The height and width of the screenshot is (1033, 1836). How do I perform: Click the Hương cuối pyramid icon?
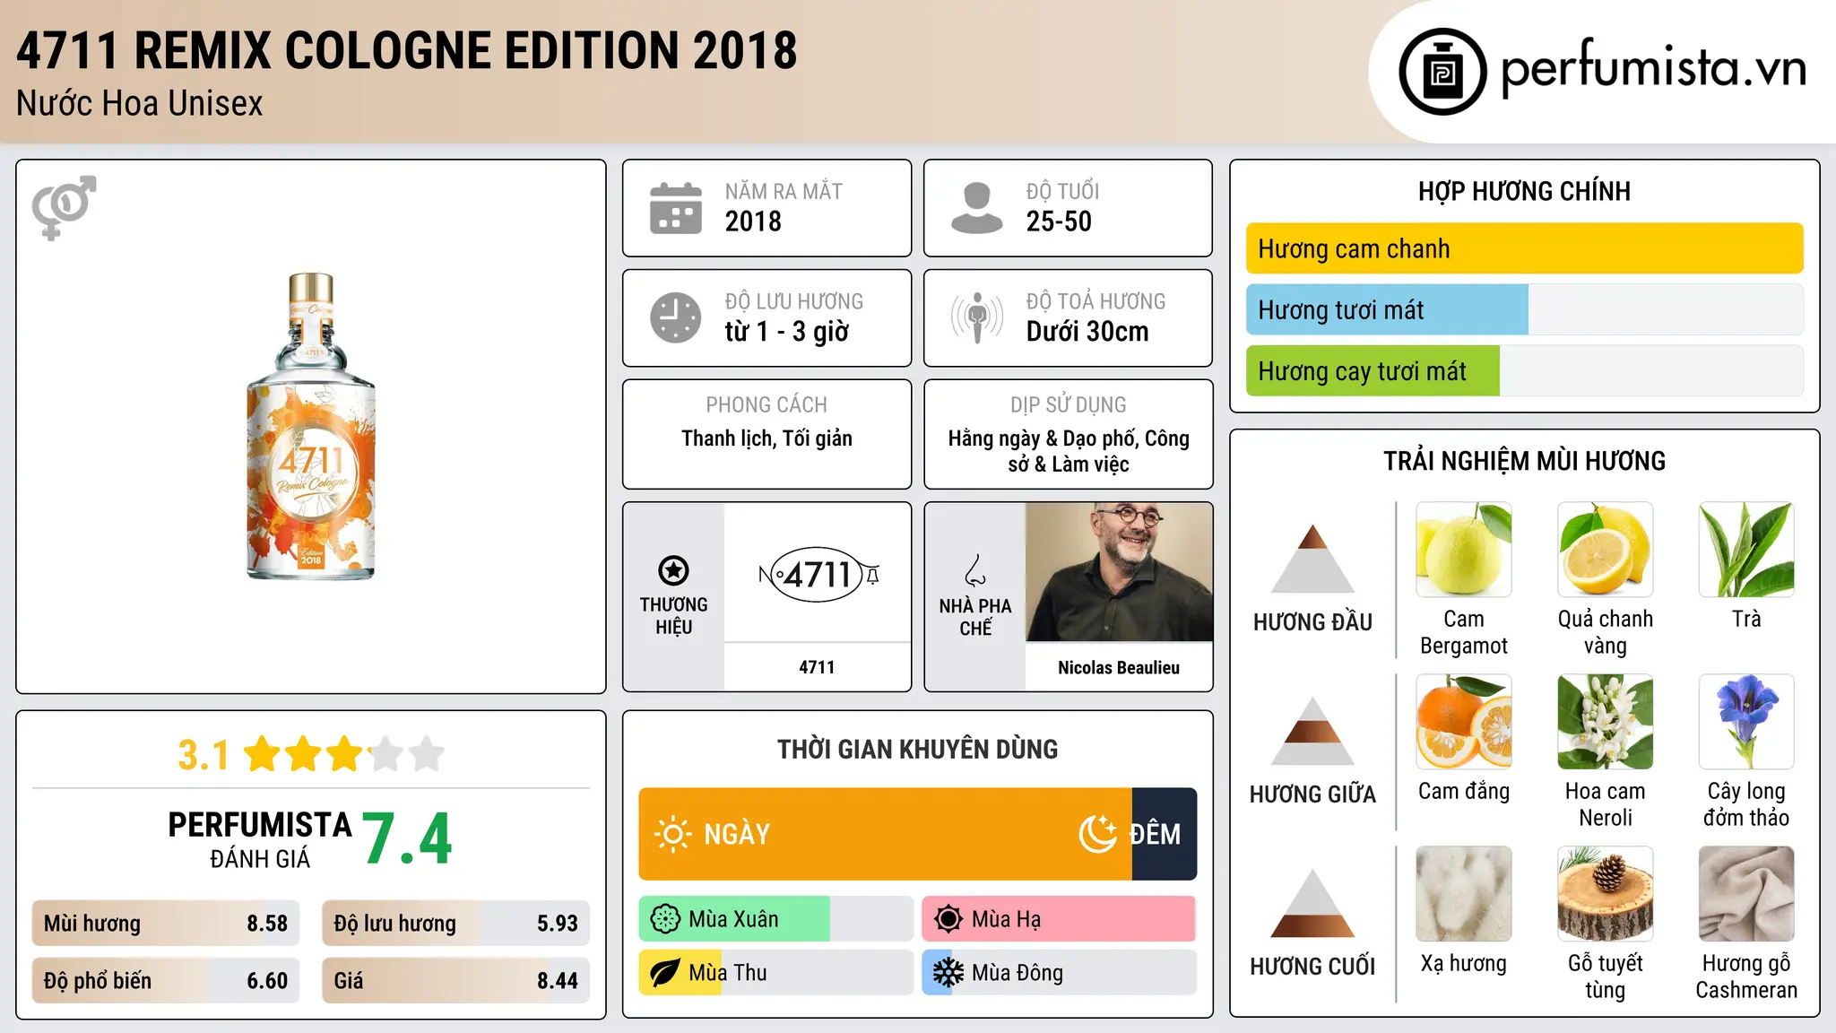coord(1312,903)
